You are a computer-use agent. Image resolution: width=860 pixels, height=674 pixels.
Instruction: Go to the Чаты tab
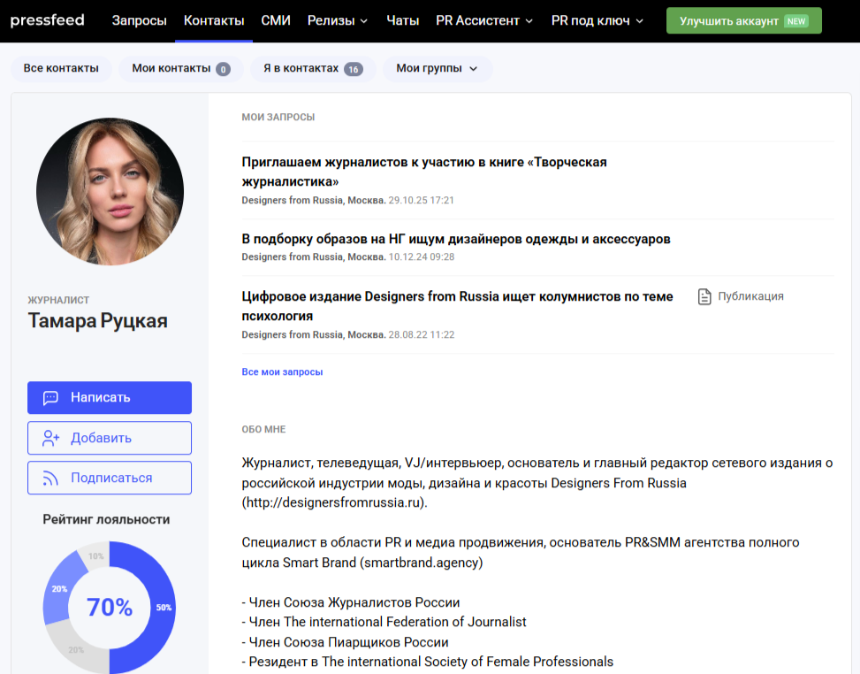coord(403,19)
